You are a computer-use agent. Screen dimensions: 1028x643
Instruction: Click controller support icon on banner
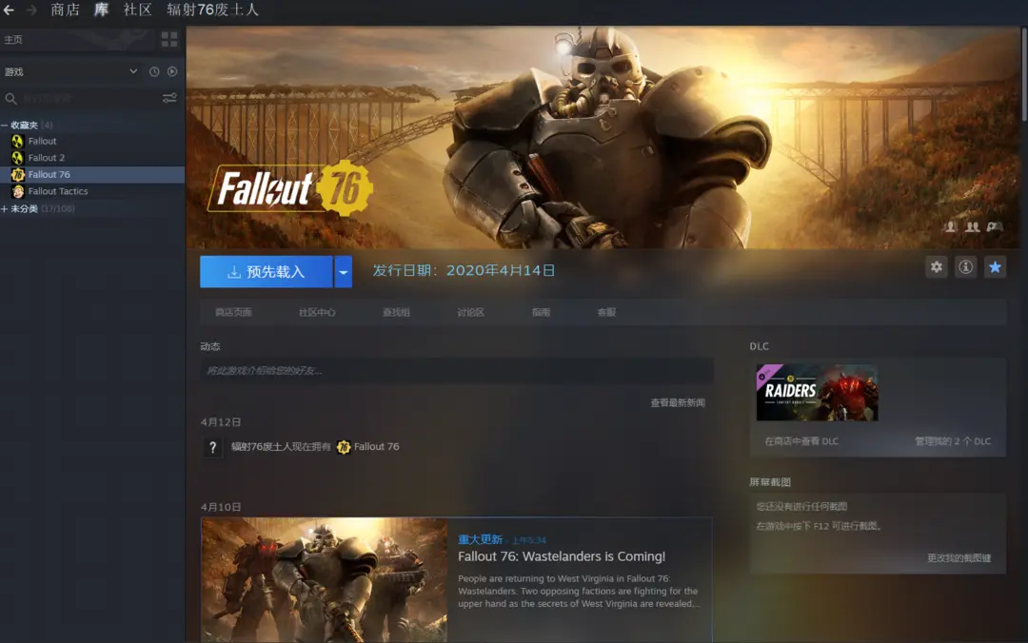[x=995, y=226]
